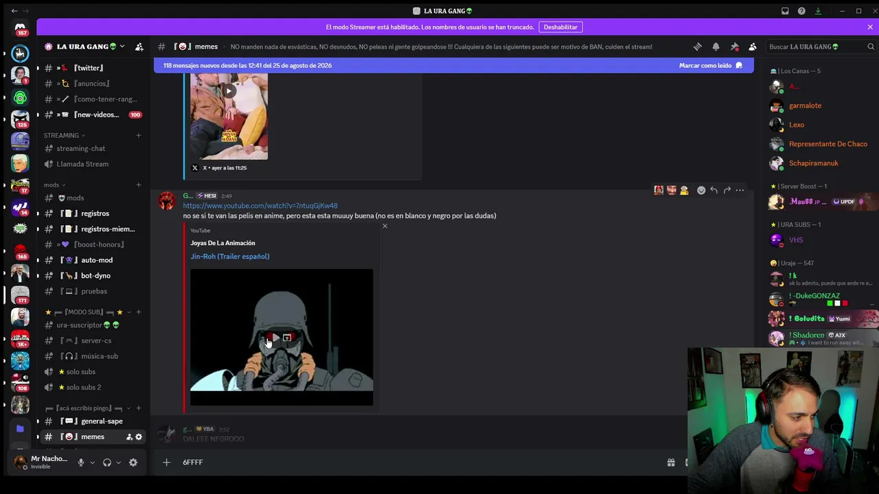Click the search magnifier icon
The height and width of the screenshot is (494, 879).
point(871,47)
